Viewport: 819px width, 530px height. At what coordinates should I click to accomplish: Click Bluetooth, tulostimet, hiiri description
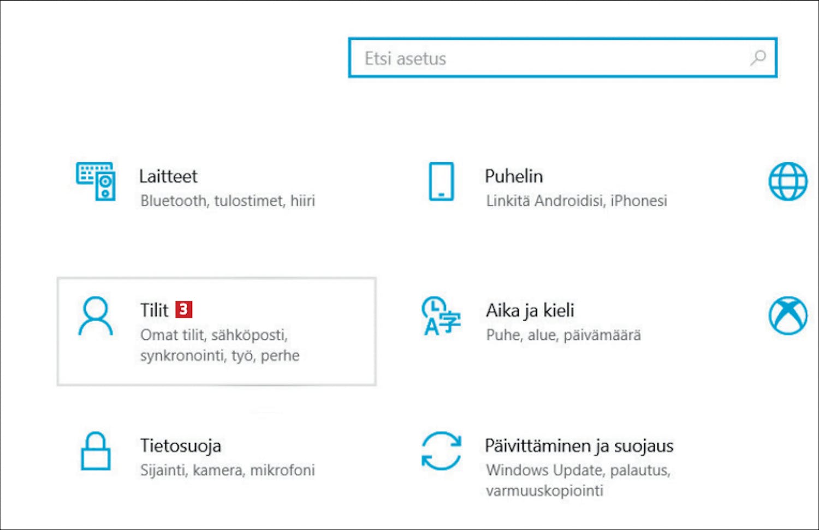pyautogui.click(x=228, y=201)
